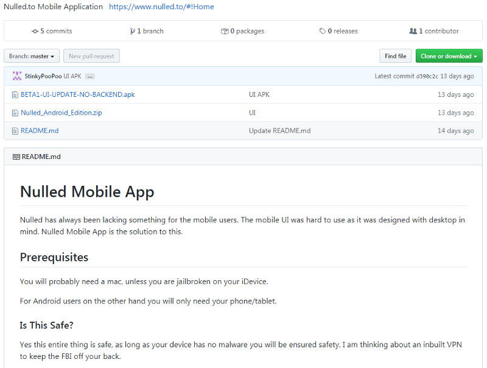Click README.md header title text
The width and height of the screenshot is (487, 368).
coord(41,157)
